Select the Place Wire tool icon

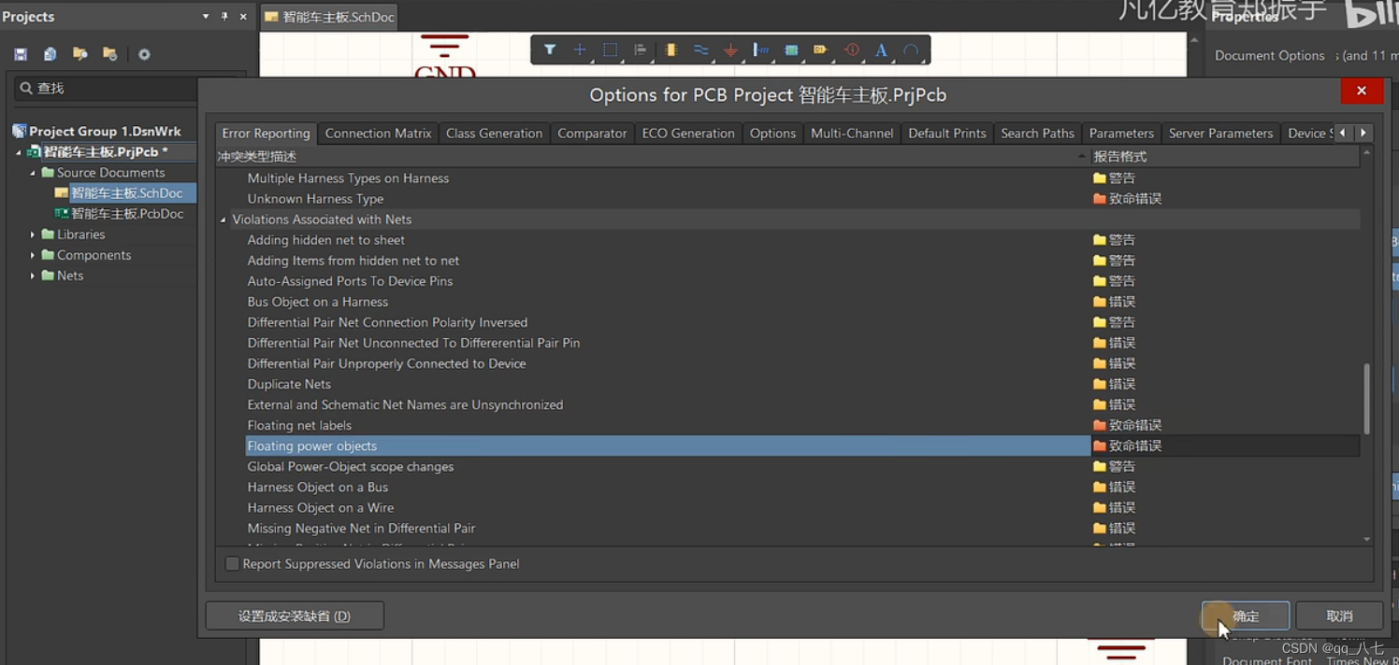click(700, 50)
